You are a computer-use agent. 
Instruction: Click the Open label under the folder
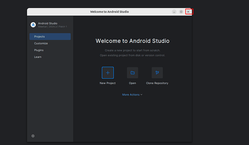[x=132, y=83]
